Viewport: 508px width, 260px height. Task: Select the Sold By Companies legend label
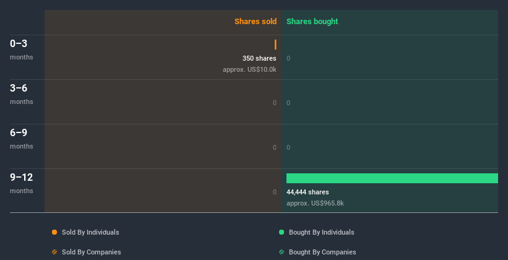click(x=92, y=252)
